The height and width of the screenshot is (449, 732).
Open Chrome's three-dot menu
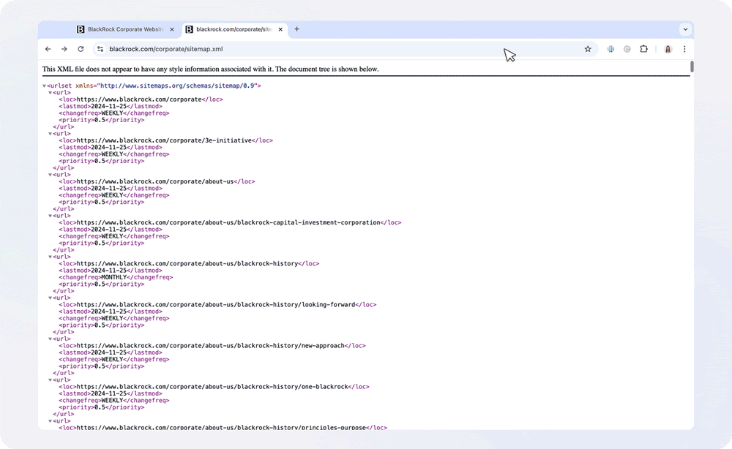684,49
